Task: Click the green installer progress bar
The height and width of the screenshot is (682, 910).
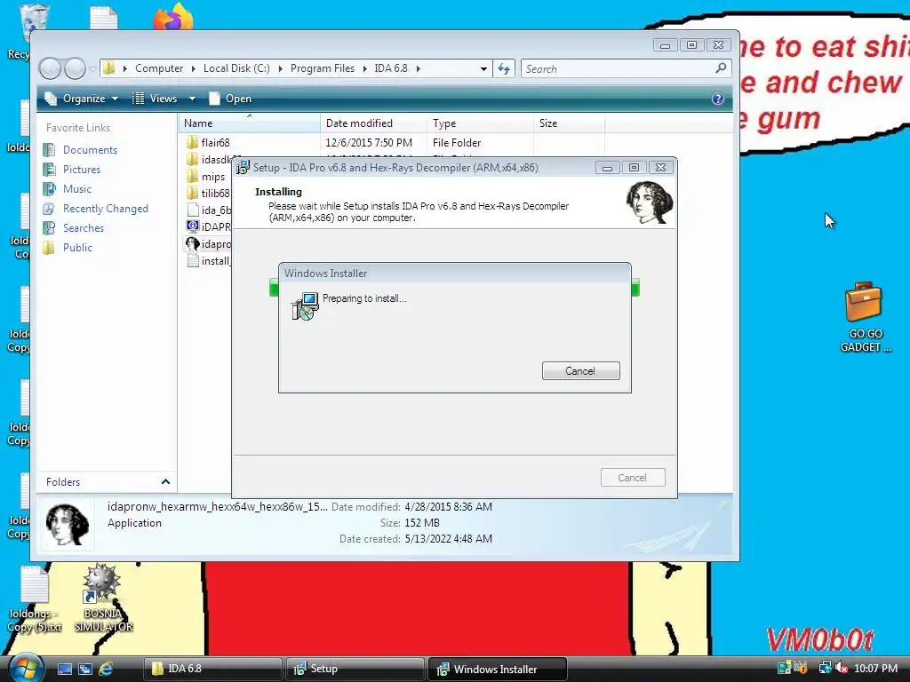Action: [454, 287]
